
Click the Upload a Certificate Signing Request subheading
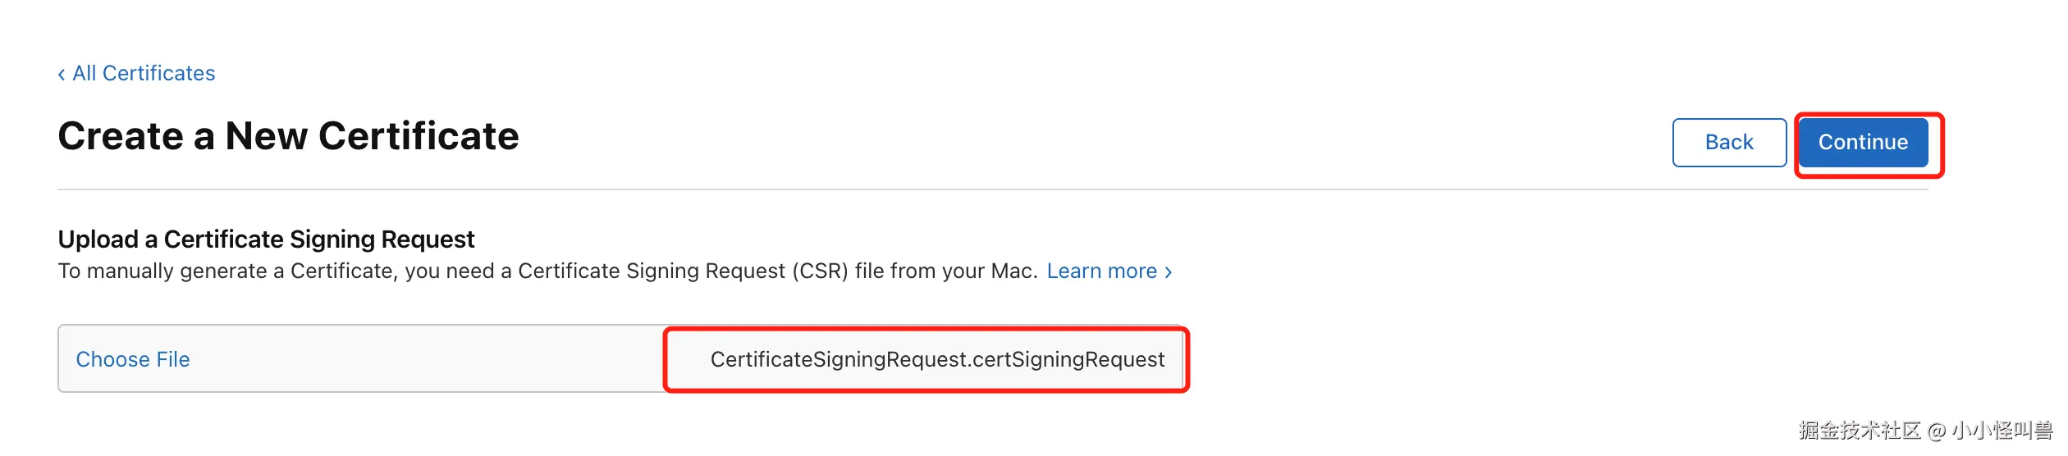coord(266,239)
